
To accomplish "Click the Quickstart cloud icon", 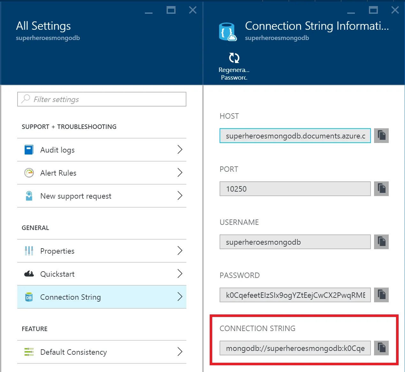I will click(29, 274).
